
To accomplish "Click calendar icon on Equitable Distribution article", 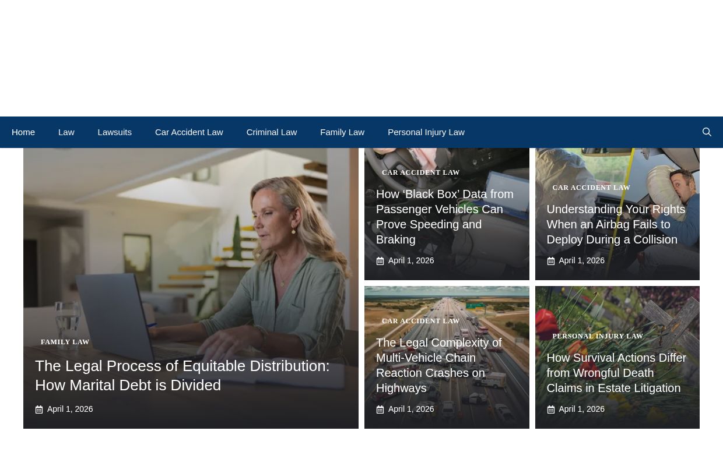I will (x=39, y=409).
